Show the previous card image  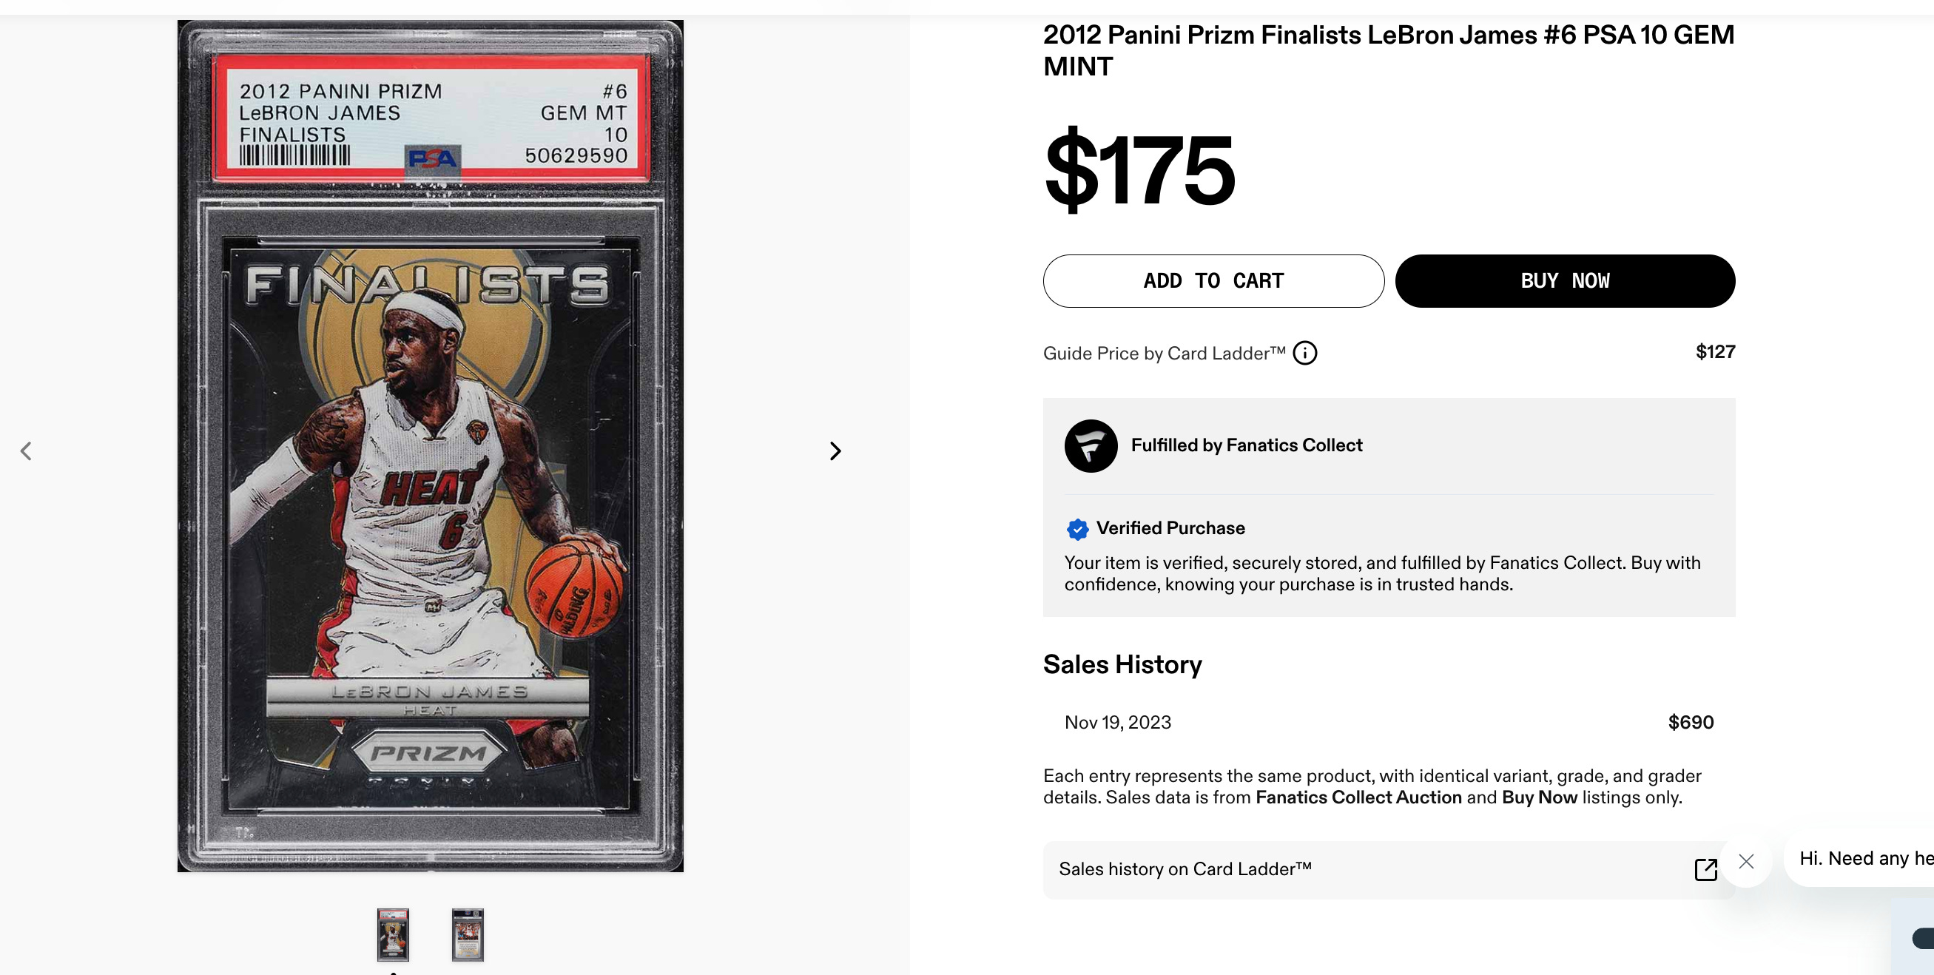click(27, 451)
